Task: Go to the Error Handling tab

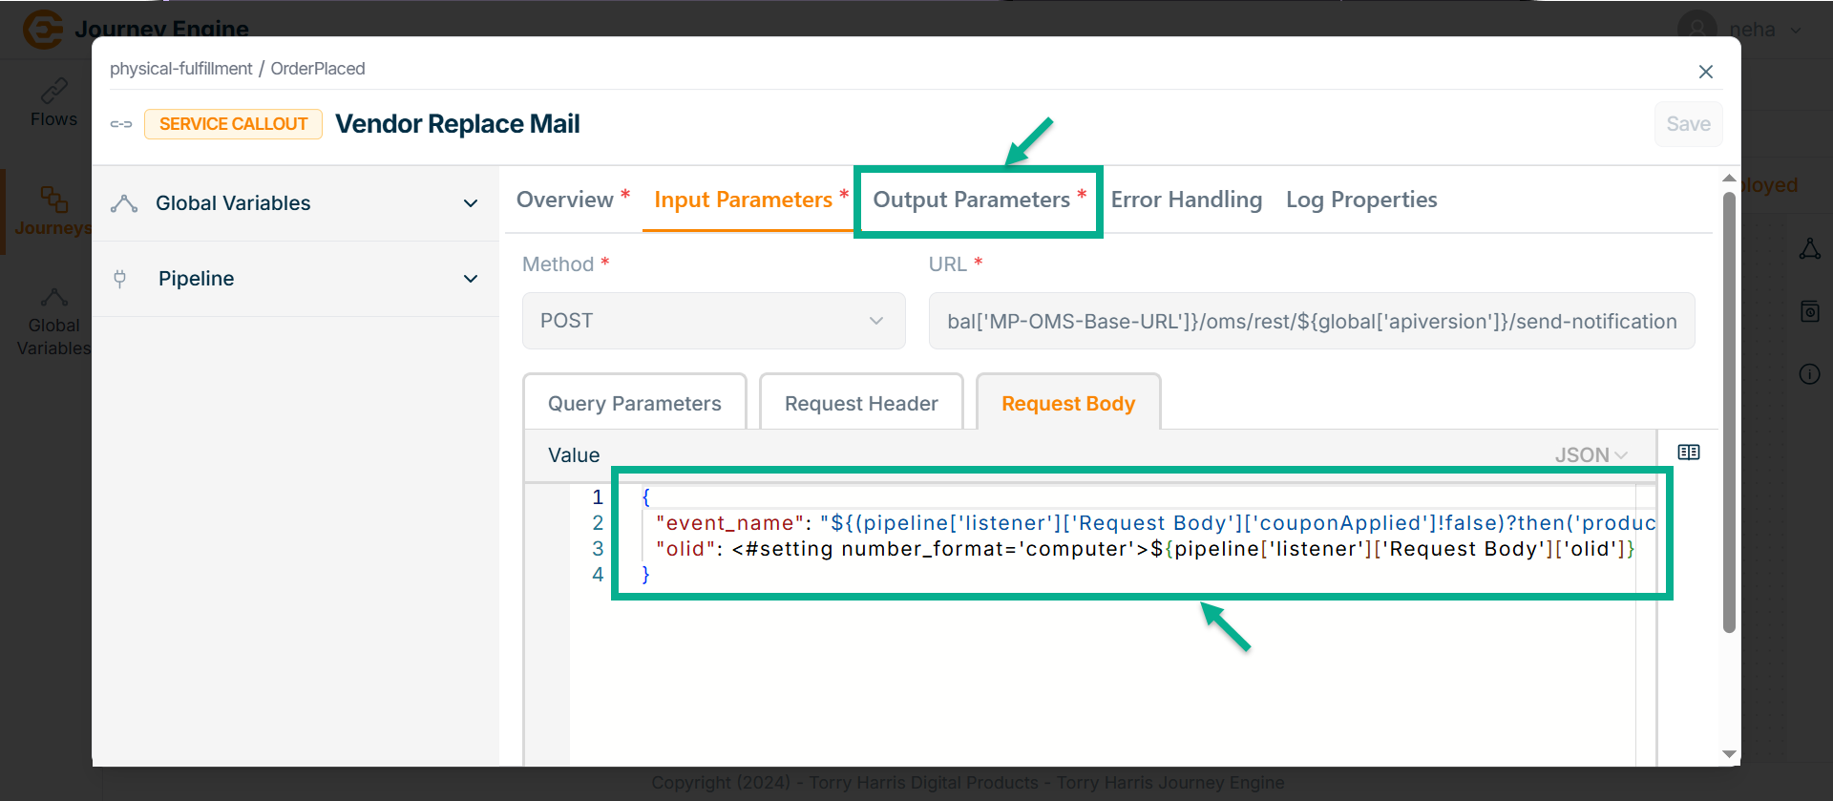Action: tap(1186, 200)
